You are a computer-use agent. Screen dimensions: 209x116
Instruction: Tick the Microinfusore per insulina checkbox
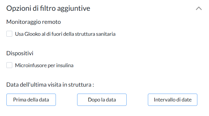(9, 65)
